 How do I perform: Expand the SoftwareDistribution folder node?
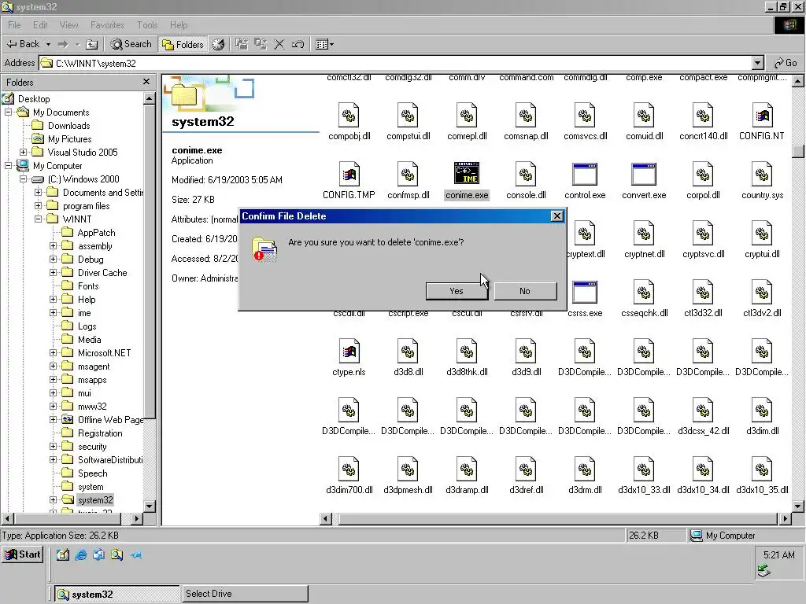53,459
